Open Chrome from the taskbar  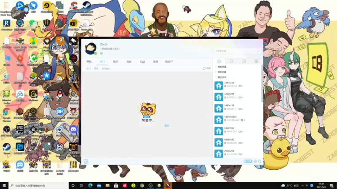click(x=142, y=185)
